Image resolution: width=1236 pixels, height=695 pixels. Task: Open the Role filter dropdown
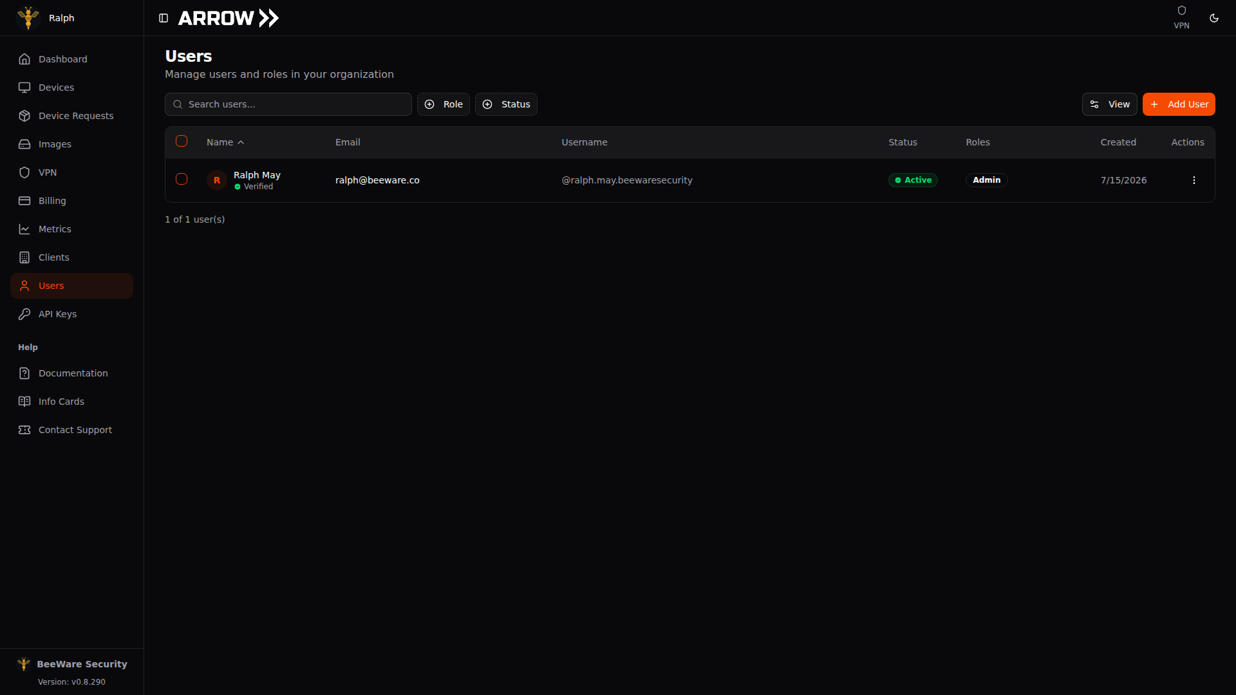tap(444, 104)
